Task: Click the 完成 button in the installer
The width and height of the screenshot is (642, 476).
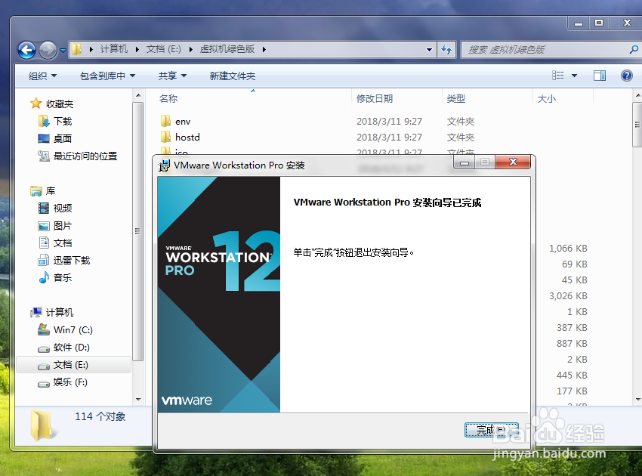Action: (492, 430)
